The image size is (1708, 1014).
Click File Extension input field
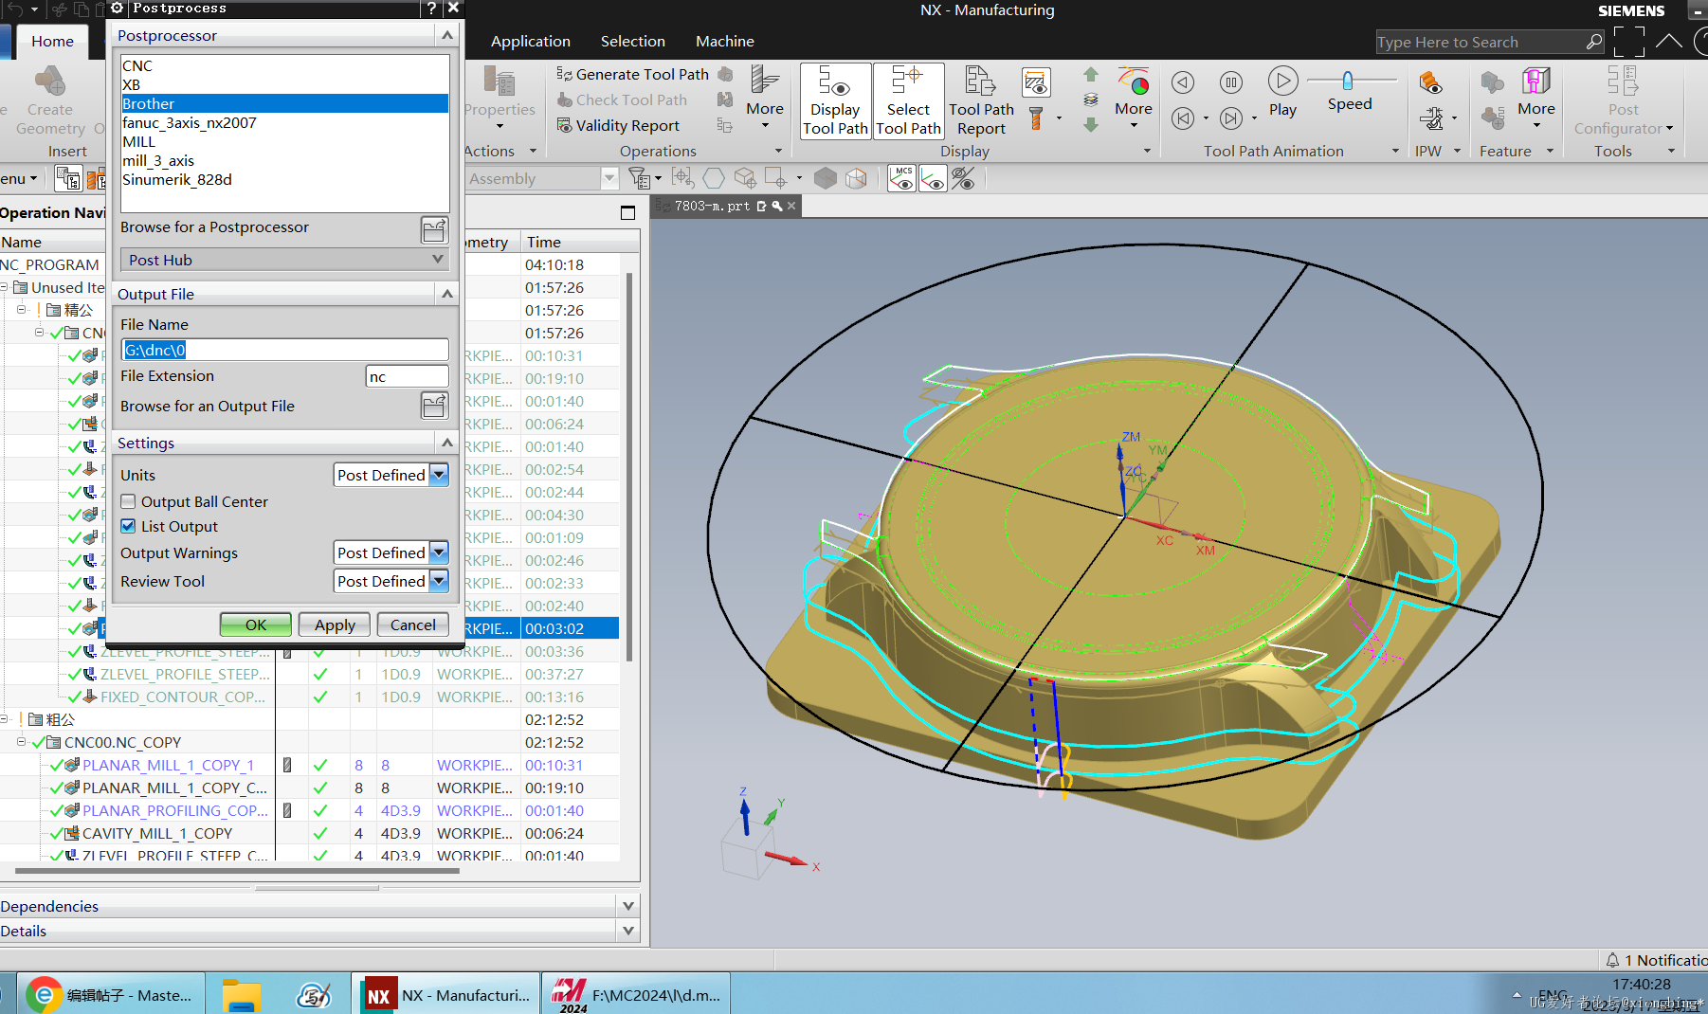(407, 376)
